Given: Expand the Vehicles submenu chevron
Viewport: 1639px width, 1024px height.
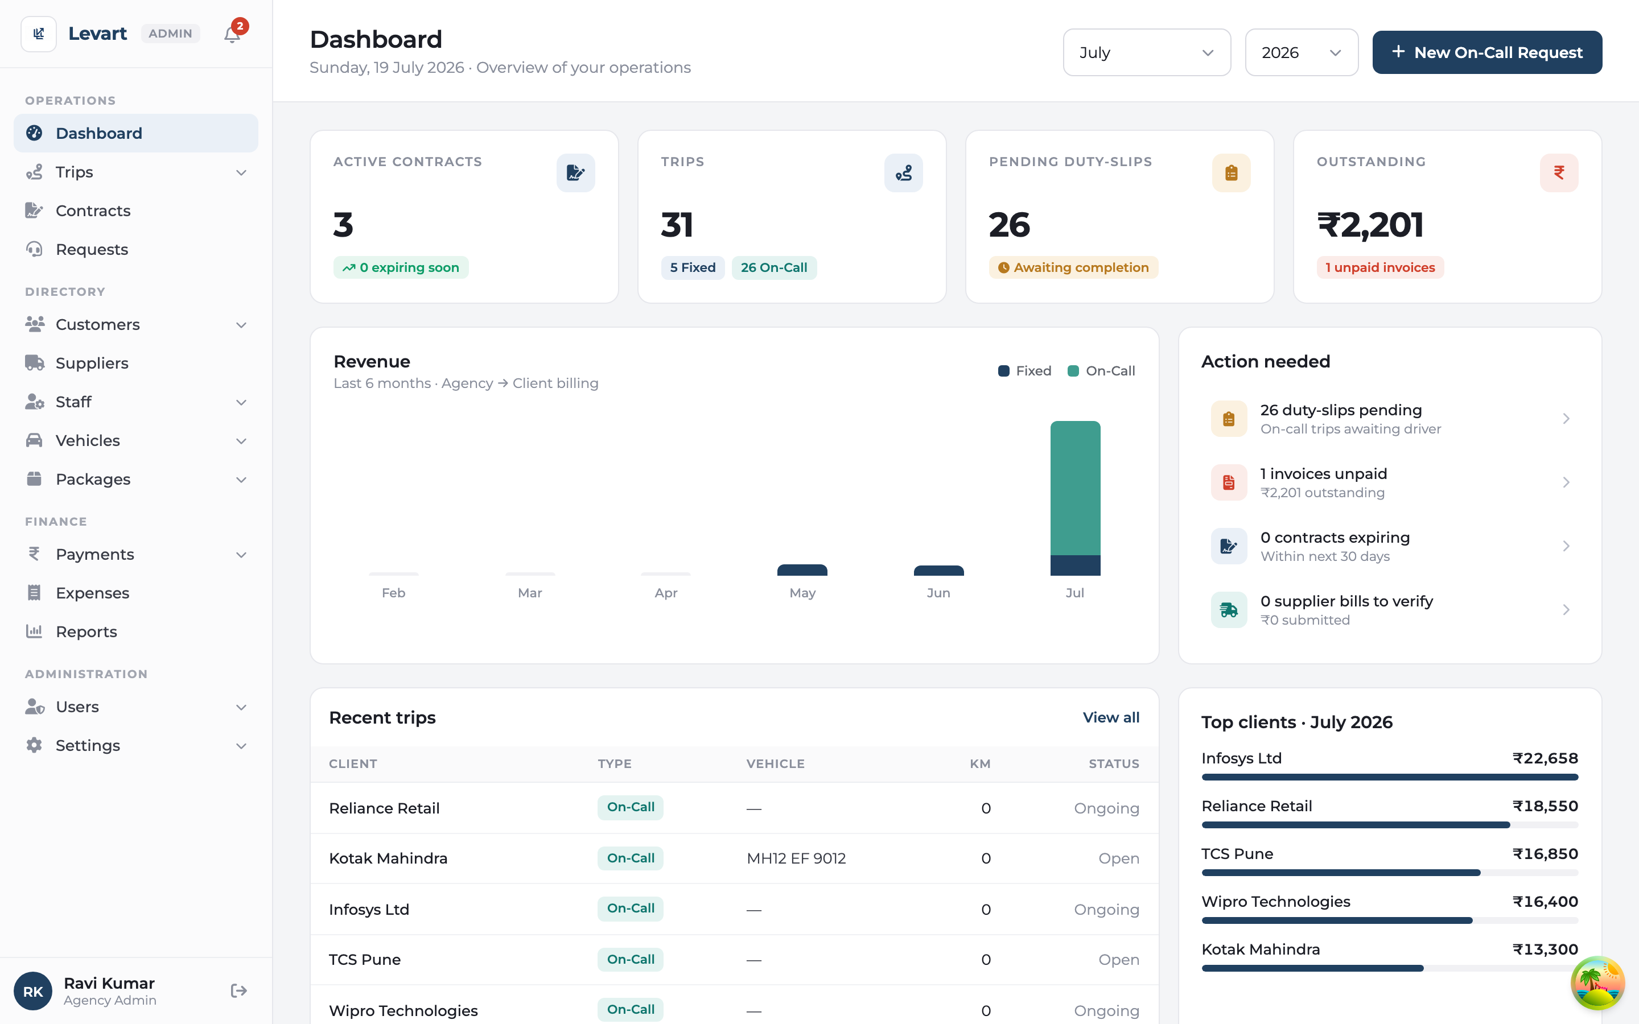Looking at the screenshot, I should tap(241, 440).
